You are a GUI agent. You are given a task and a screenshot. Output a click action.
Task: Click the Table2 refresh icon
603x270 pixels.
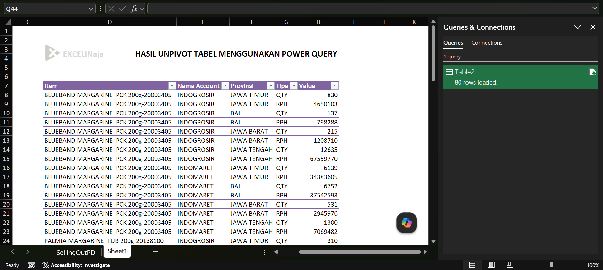tap(593, 72)
